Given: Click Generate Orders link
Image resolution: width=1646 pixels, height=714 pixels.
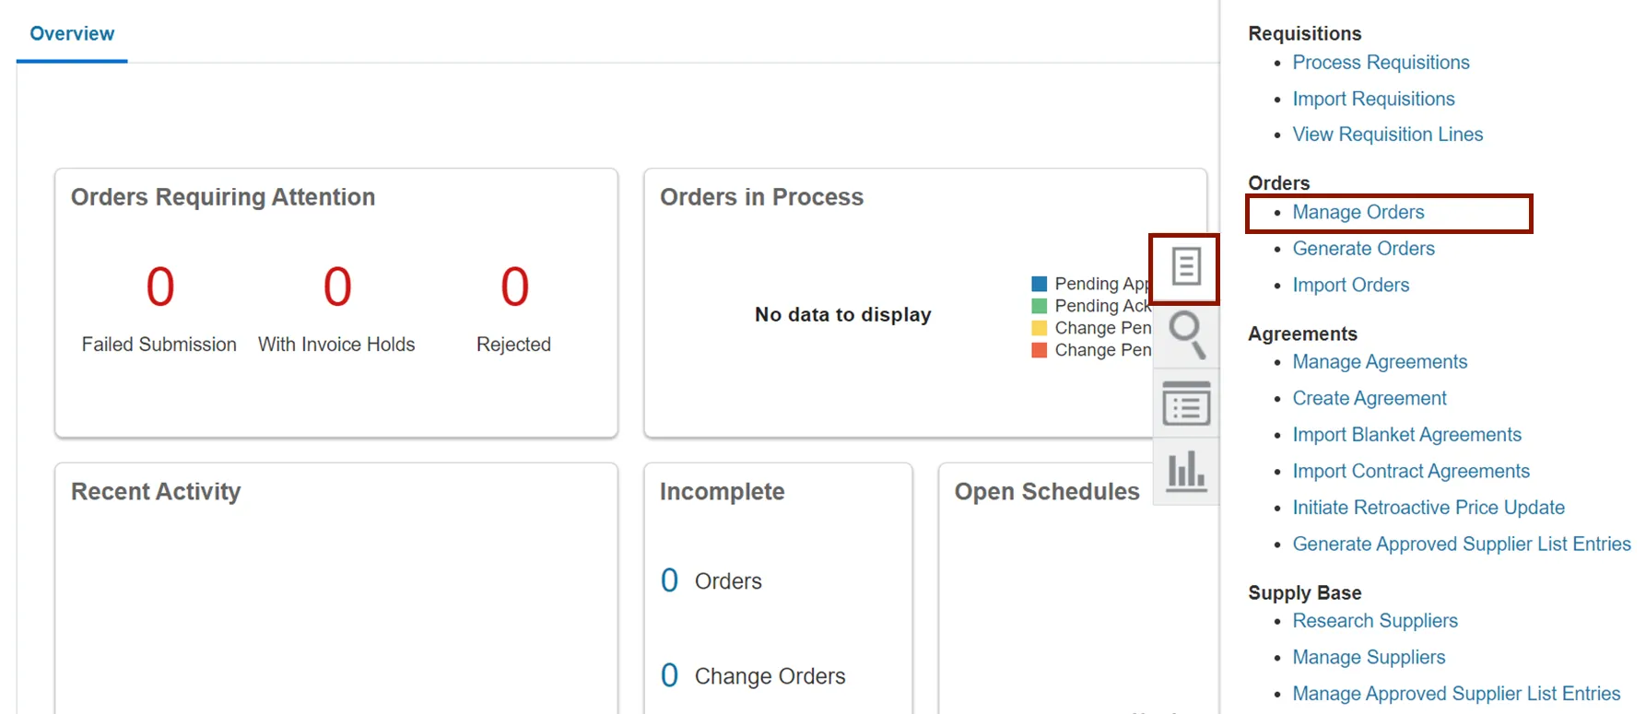Looking at the screenshot, I should [1363, 249].
